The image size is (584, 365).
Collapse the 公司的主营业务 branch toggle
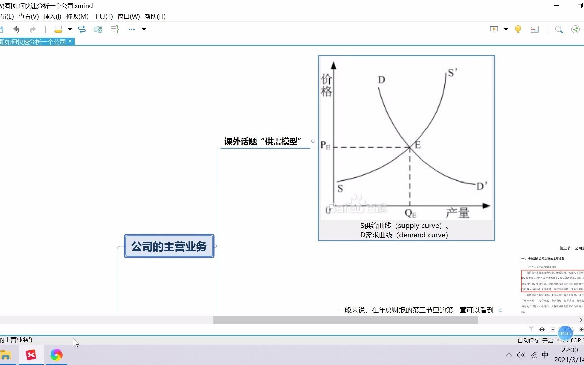(216, 246)
